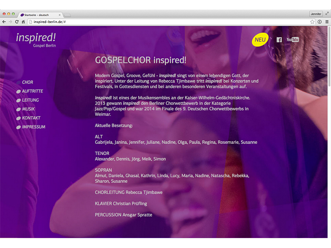Go to browser home icon

pos(23,22)
